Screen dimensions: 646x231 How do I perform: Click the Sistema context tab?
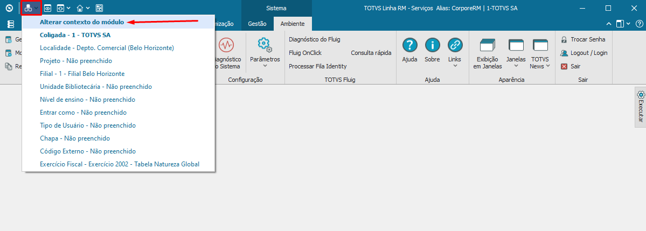pos(276,8)
